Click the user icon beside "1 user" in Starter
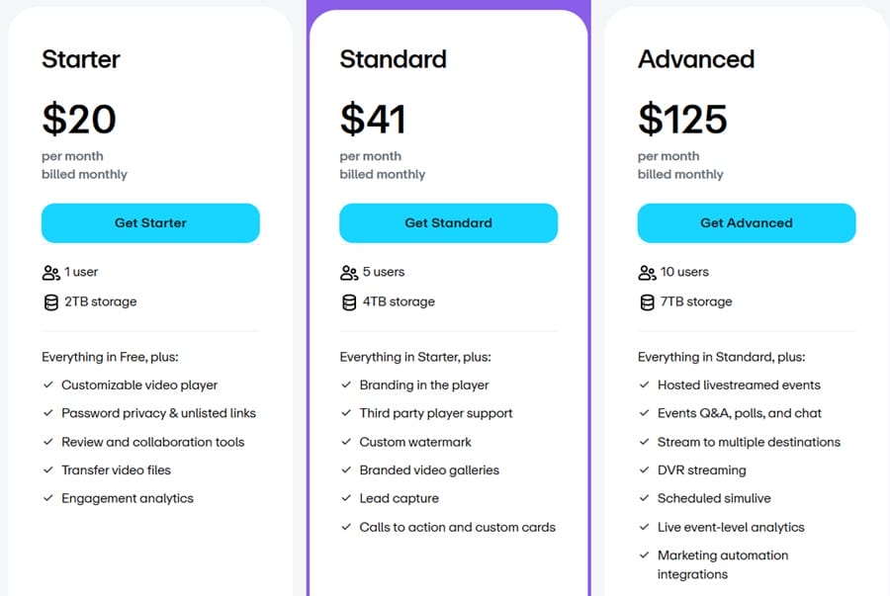The image size is (890, 596). (49, 272)
